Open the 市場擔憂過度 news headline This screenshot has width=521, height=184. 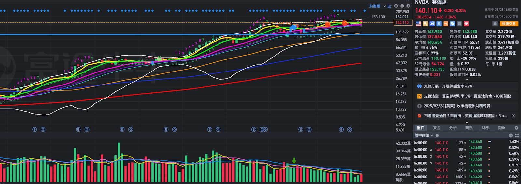click(465, 116)
